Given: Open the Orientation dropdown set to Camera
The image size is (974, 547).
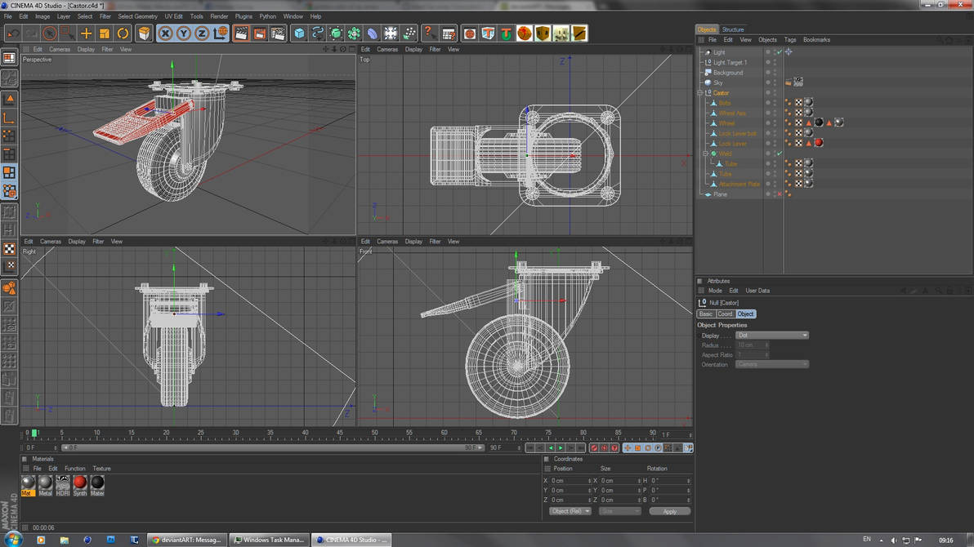Looking at the screenshot, I should point(771,364).
